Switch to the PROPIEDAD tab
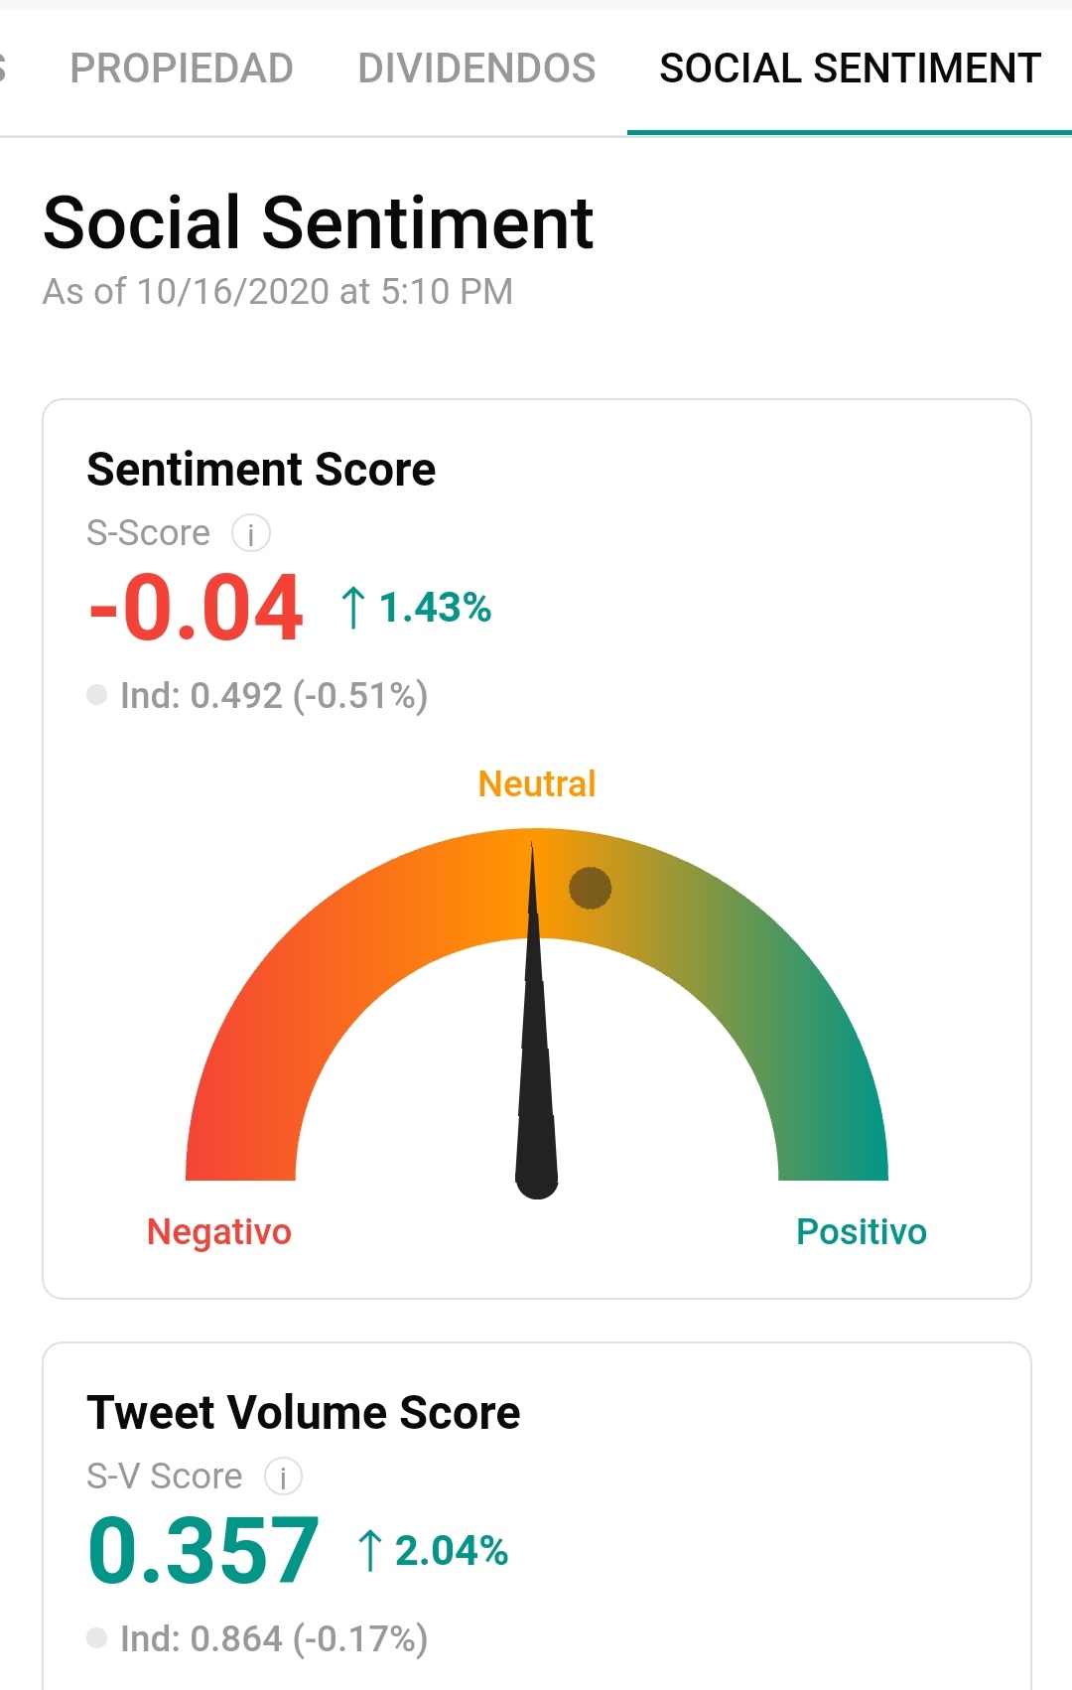Screen dimensions: 1072x1690 pyautogui.click(x=182, y=69)
